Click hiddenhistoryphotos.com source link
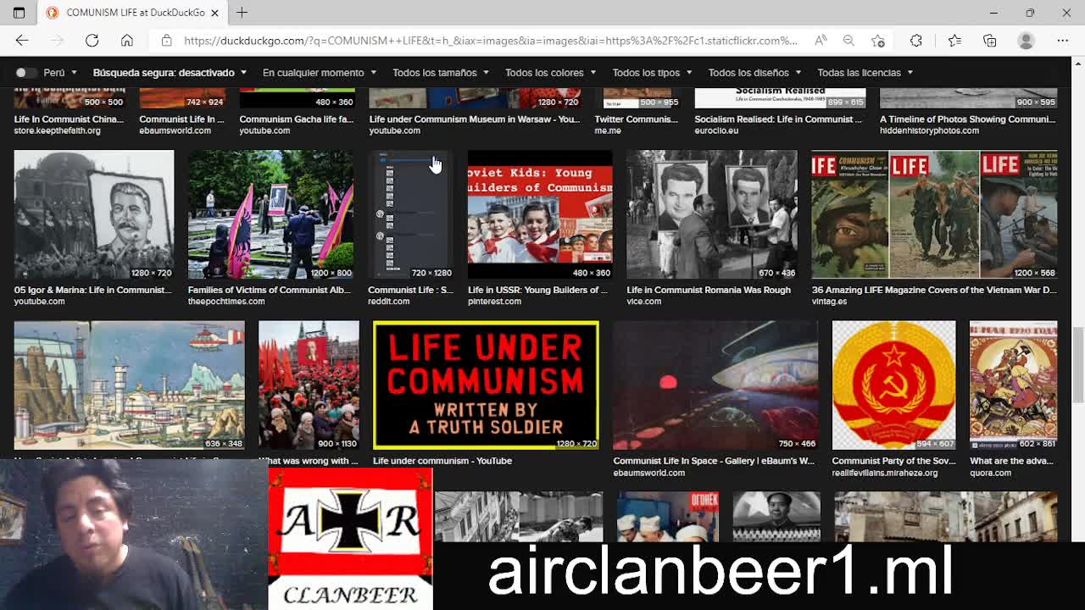 click(x=929, y=130)
